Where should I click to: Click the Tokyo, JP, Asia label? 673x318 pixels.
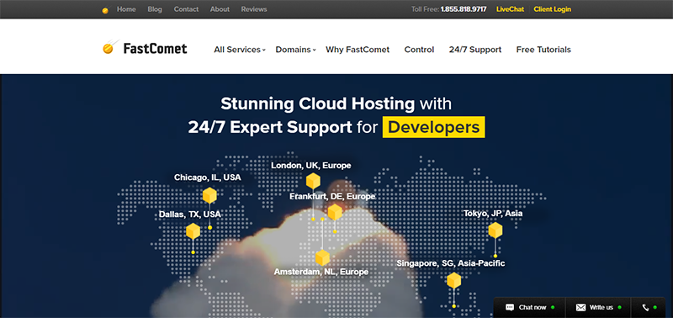[x=493, y=214]
